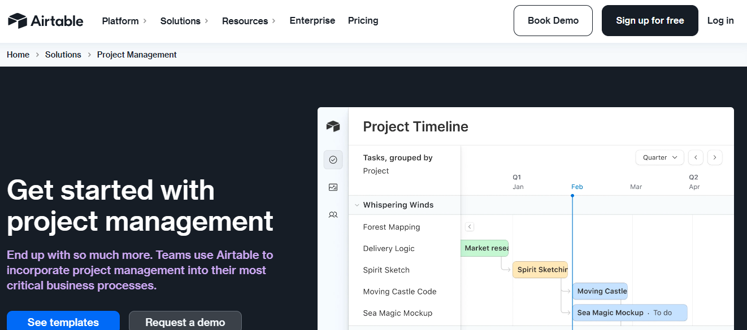The width and height of the screenshot is (747, 330).
Task: Click the Sea Magic Mockup To do bar
Action: [x=630, y=313]
